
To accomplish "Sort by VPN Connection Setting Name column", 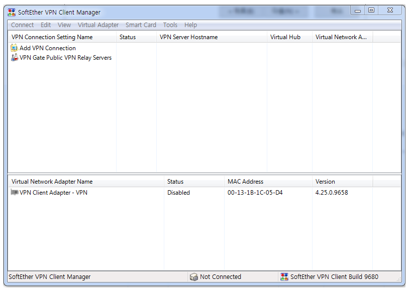I will pos(62,37).
